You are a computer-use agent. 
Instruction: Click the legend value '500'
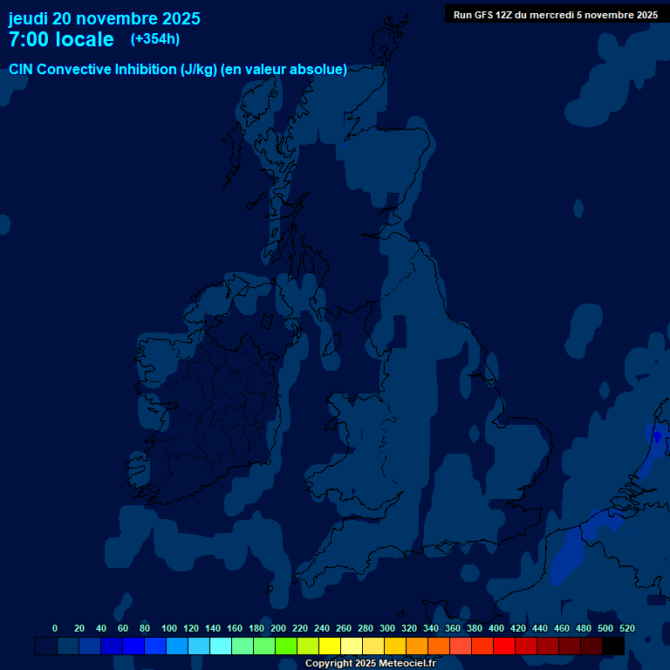pyautogui.click(x=605, y=628)
